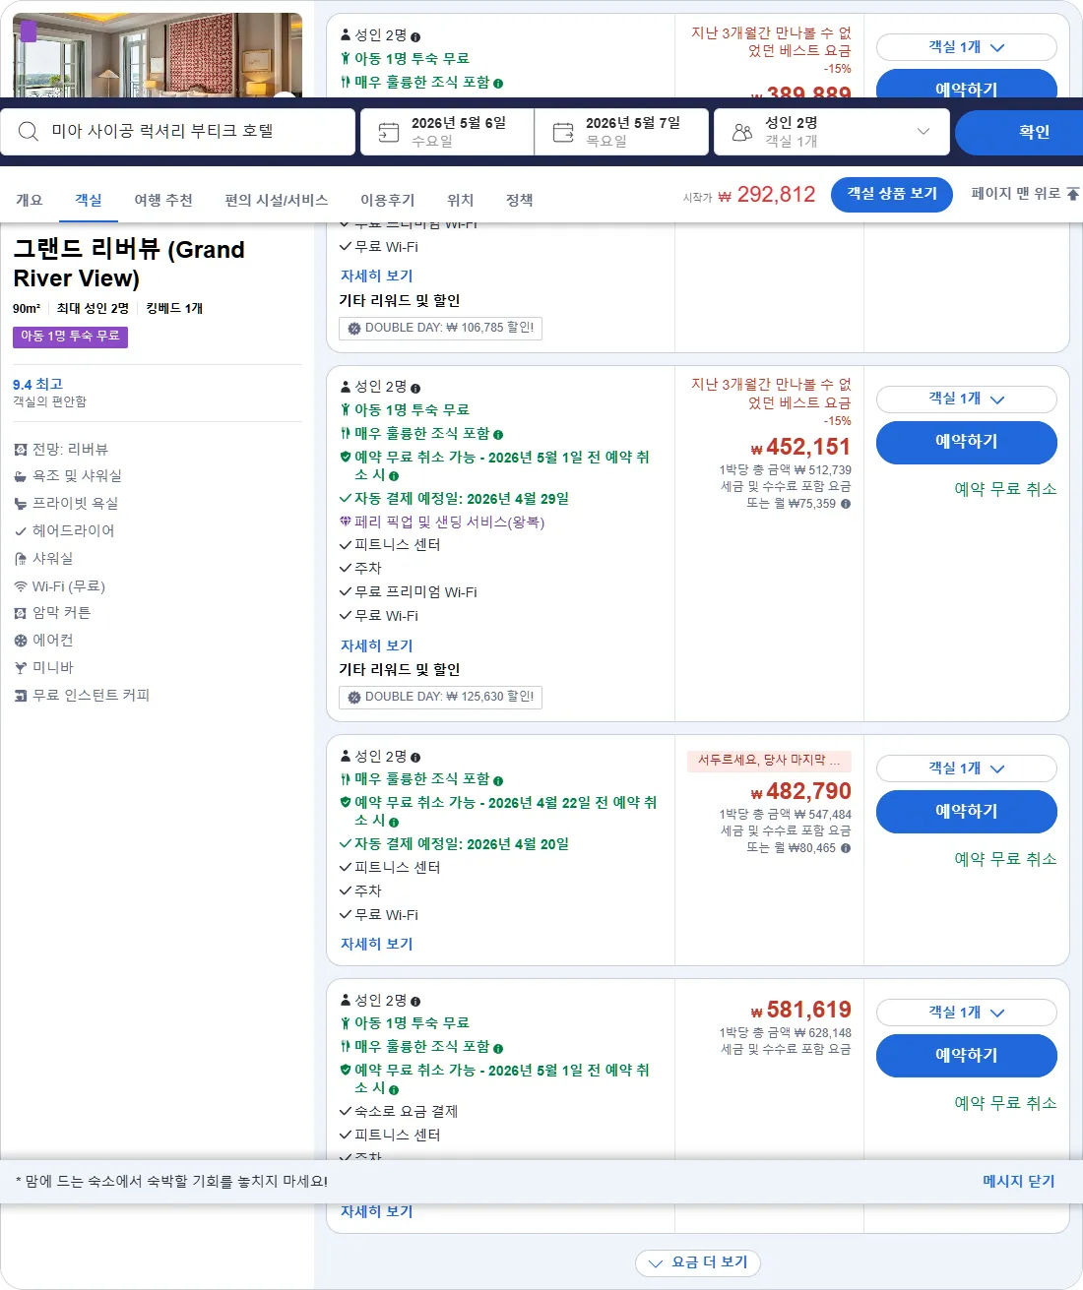Click the check-out calendar icon
Image resolution: width=1083 pixels, height=1290 pixels.
tap(563, 132)
